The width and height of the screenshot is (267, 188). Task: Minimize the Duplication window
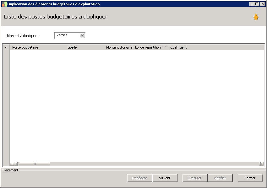[x=252, y=4]
